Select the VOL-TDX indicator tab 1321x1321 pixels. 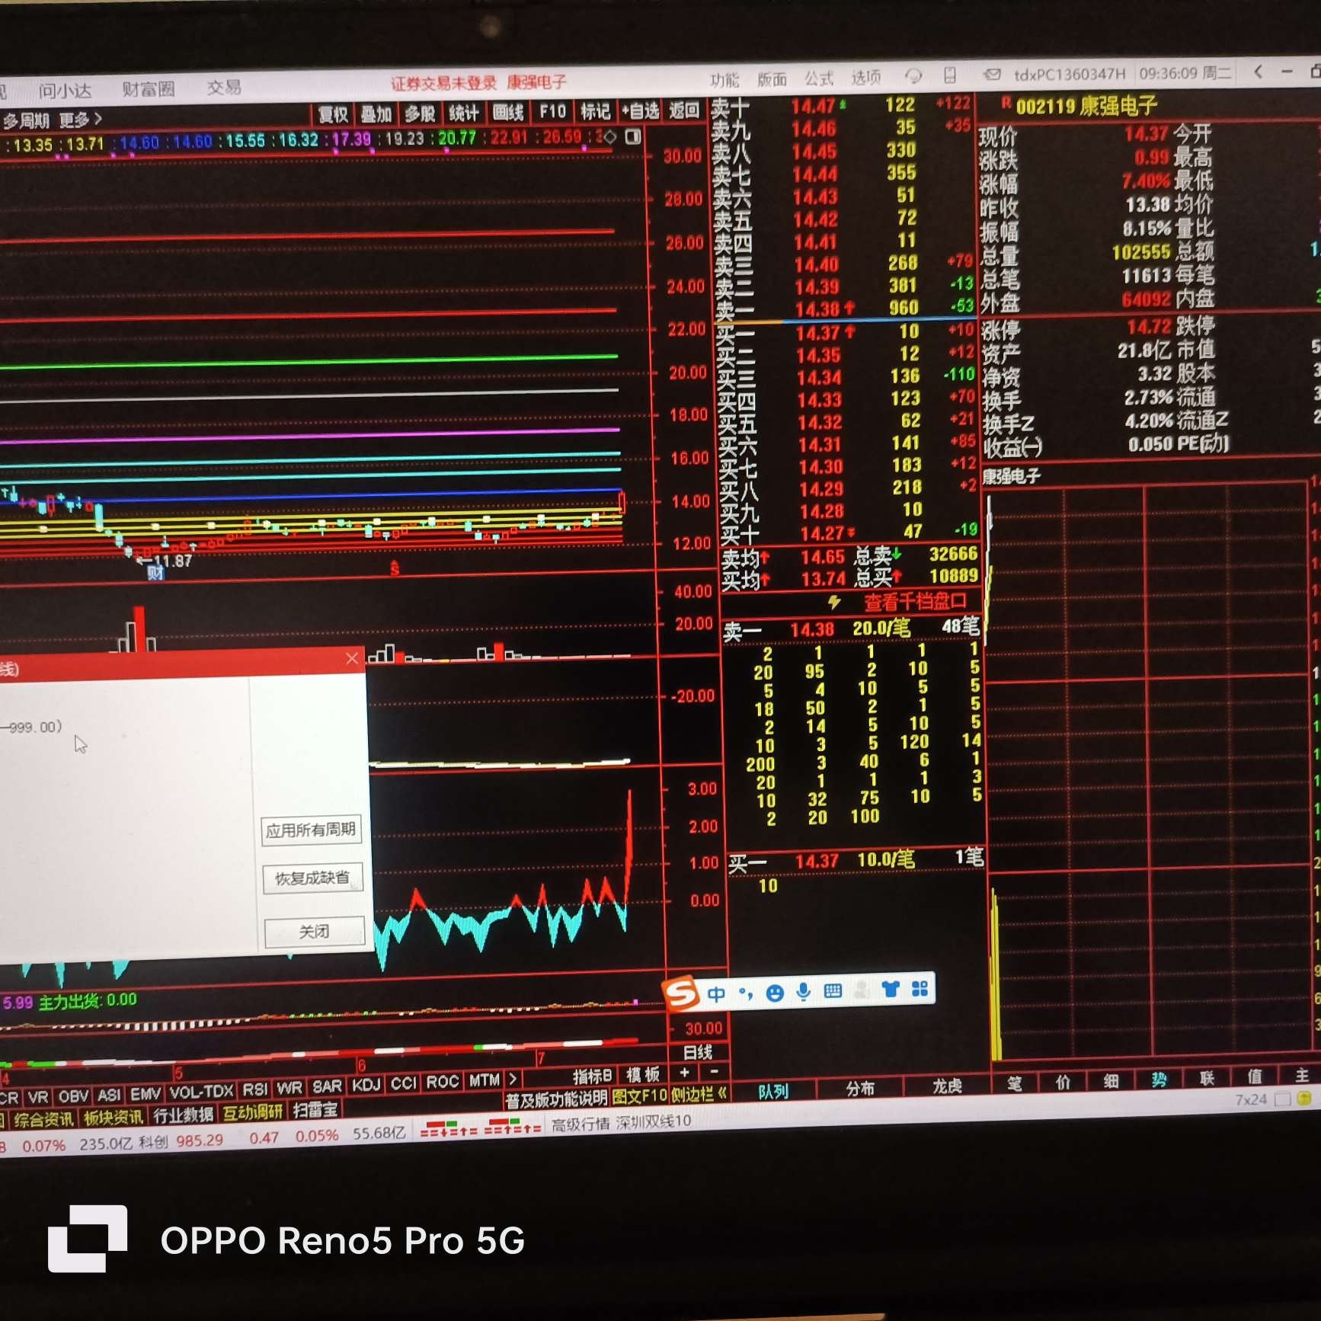[x=201, y=1092]
